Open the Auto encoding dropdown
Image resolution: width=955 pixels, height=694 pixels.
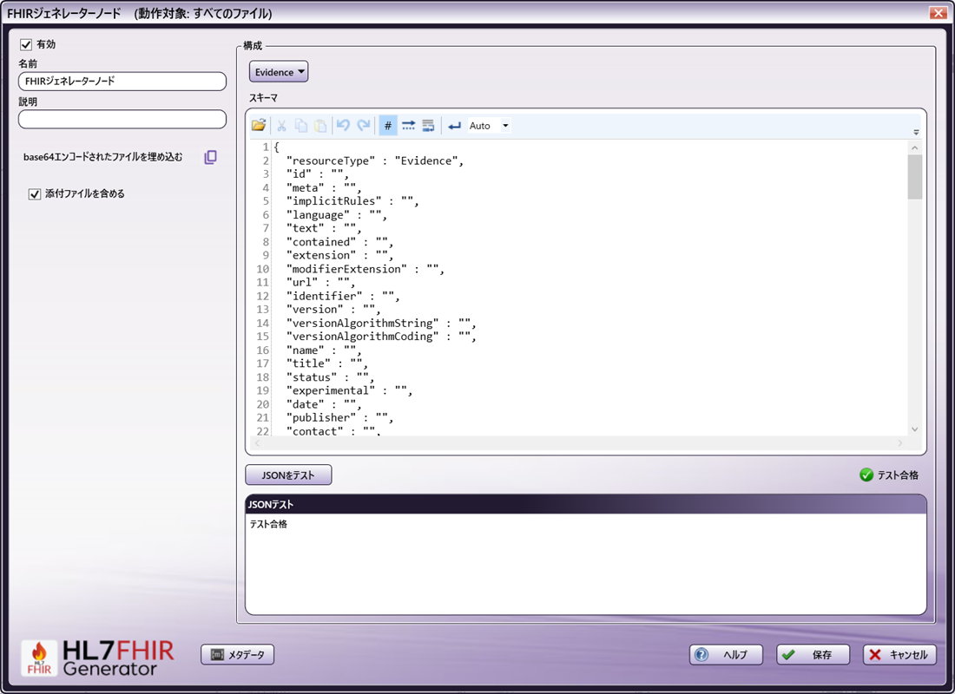483,125
